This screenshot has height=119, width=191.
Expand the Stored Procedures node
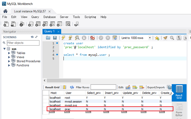click(x=9, y=61)
